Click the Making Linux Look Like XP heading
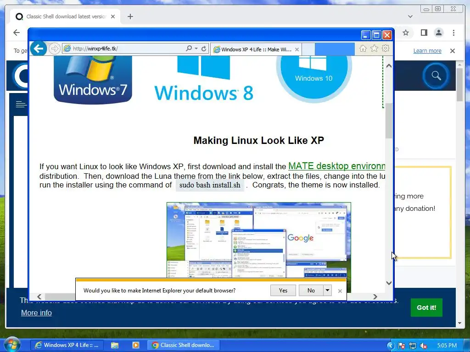Viewport: 470px width, 352px height. pos(259,140)
